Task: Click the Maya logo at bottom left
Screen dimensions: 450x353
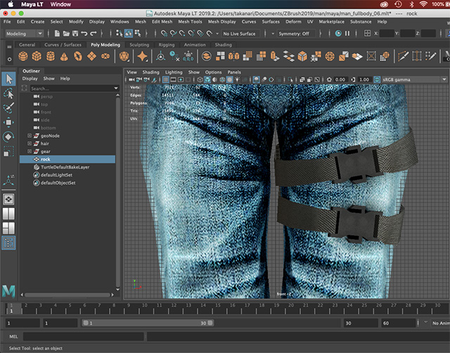Action: [x=8, y=291]
